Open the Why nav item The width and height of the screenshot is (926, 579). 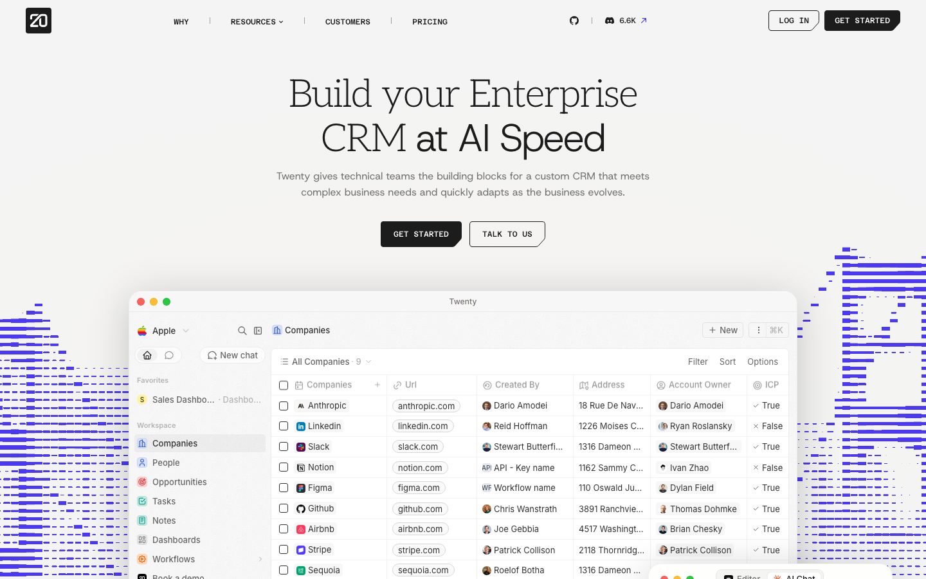point(181,22)
